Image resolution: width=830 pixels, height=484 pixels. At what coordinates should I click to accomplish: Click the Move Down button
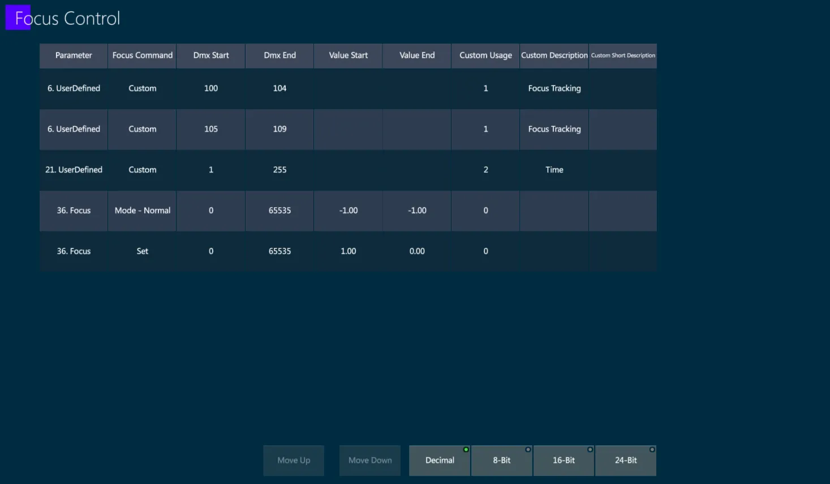point(370,460)
